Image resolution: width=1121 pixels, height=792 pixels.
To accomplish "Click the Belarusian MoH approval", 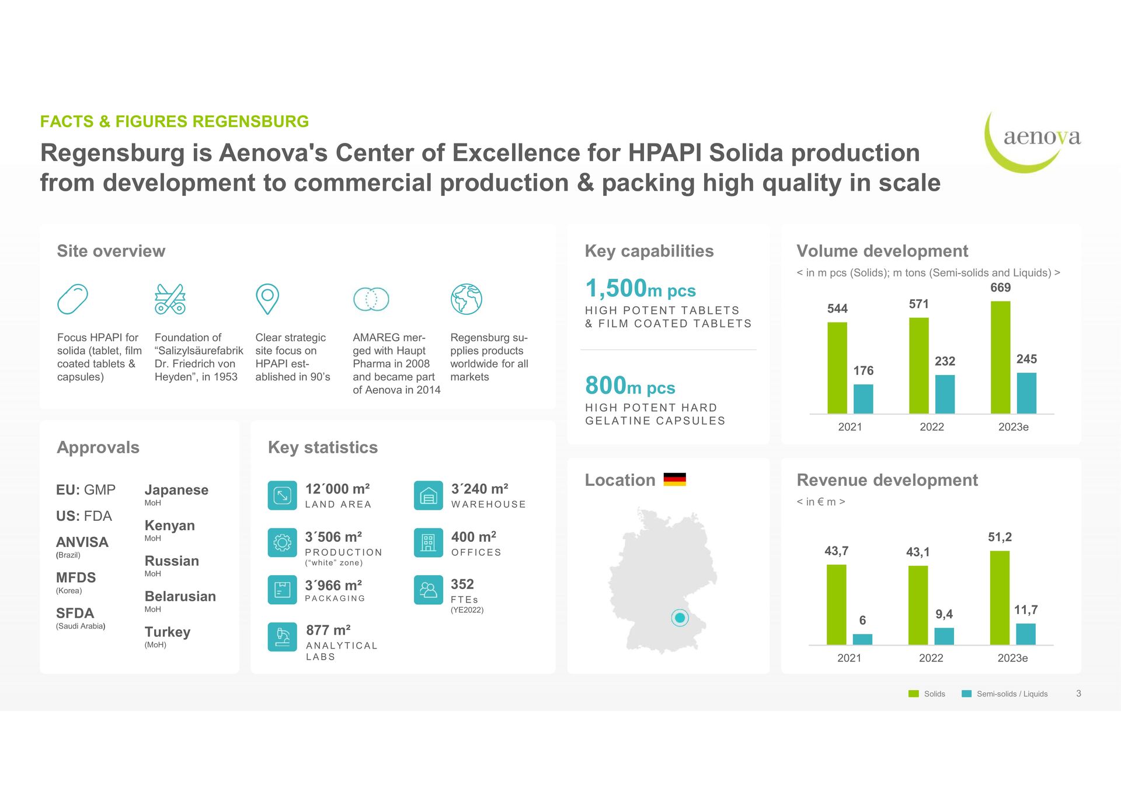I will (180, 601).
